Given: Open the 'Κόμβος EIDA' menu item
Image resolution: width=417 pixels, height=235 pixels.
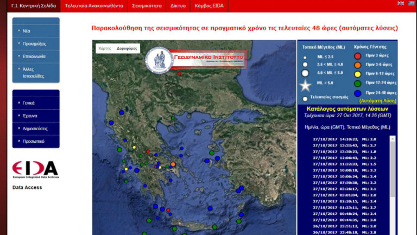Looking at the screenshot, I should (209, 6).
